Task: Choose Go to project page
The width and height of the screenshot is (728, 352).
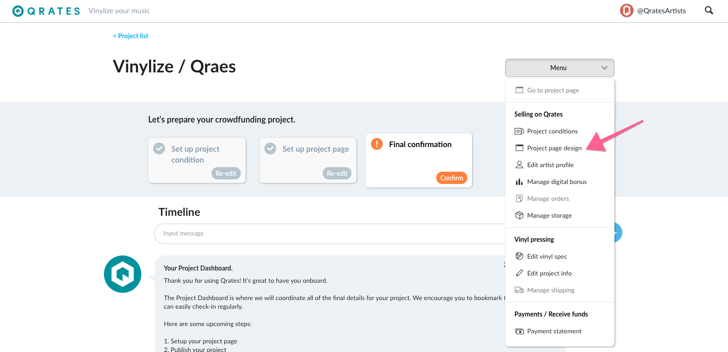Action: pyautogui.click(x=553, y=90)
